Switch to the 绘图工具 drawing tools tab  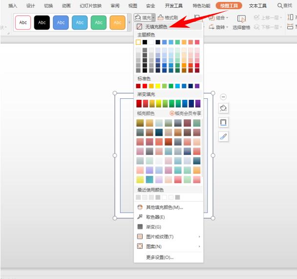coord(229,6)
